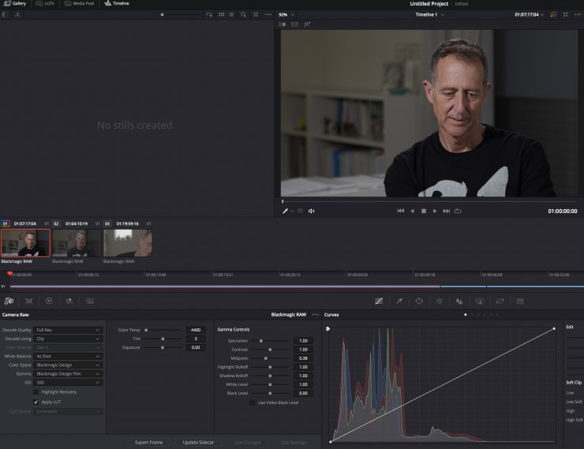The height and width of the screenshot is (449, 584).
Task: Skip to the first frame
Action: coord(400,211)
